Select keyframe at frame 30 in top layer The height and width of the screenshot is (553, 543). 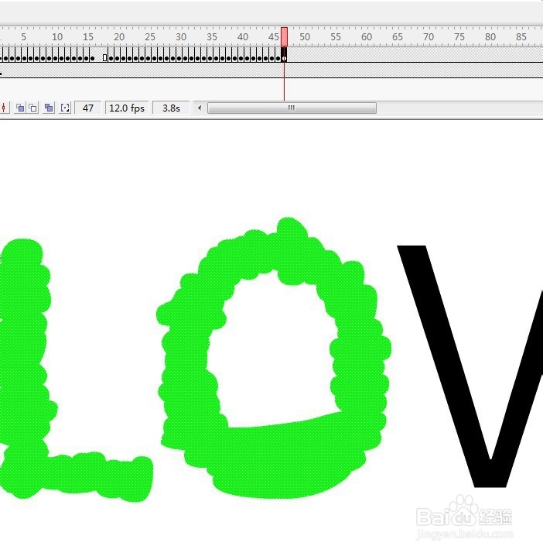tap(179, 55)
